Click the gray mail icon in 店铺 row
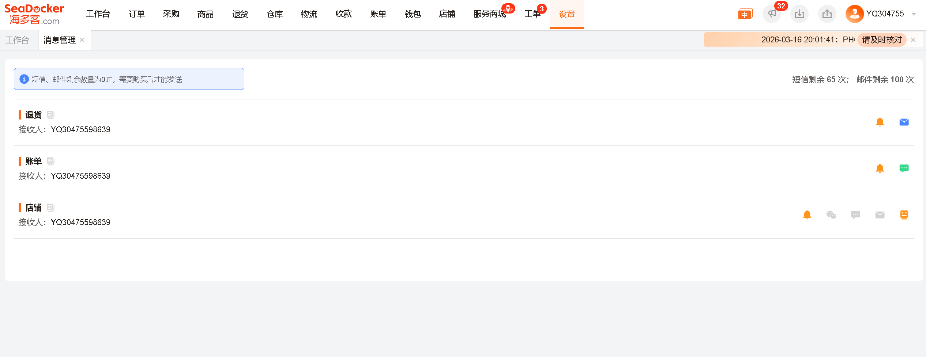926x357 pixels. pos(880,215)
